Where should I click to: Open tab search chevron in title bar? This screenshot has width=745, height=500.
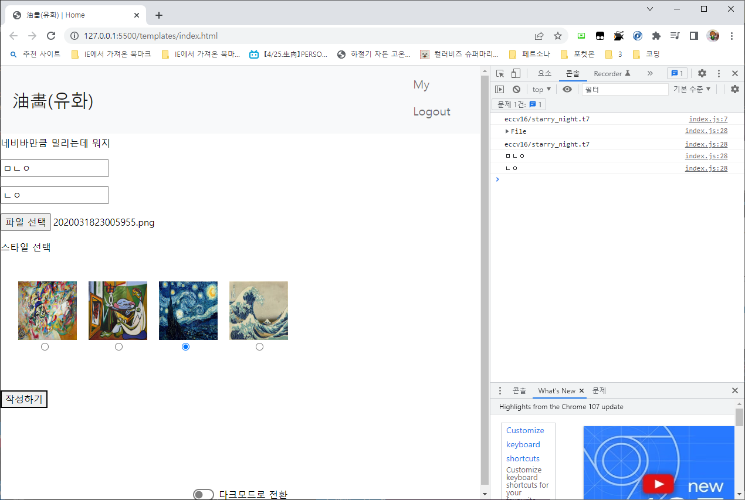click(650, 9)
